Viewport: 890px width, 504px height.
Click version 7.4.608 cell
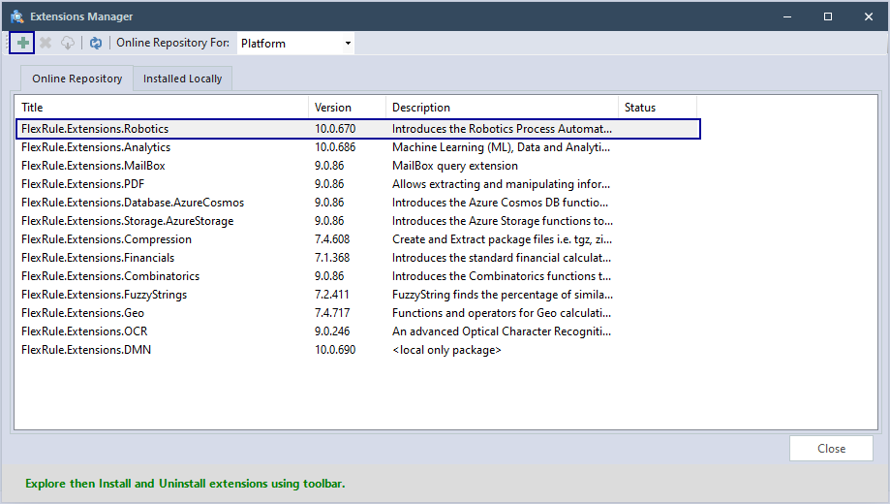(x=332, y=239)
